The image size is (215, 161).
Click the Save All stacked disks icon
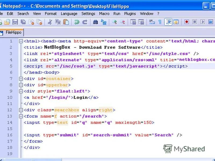pos(23,22)
